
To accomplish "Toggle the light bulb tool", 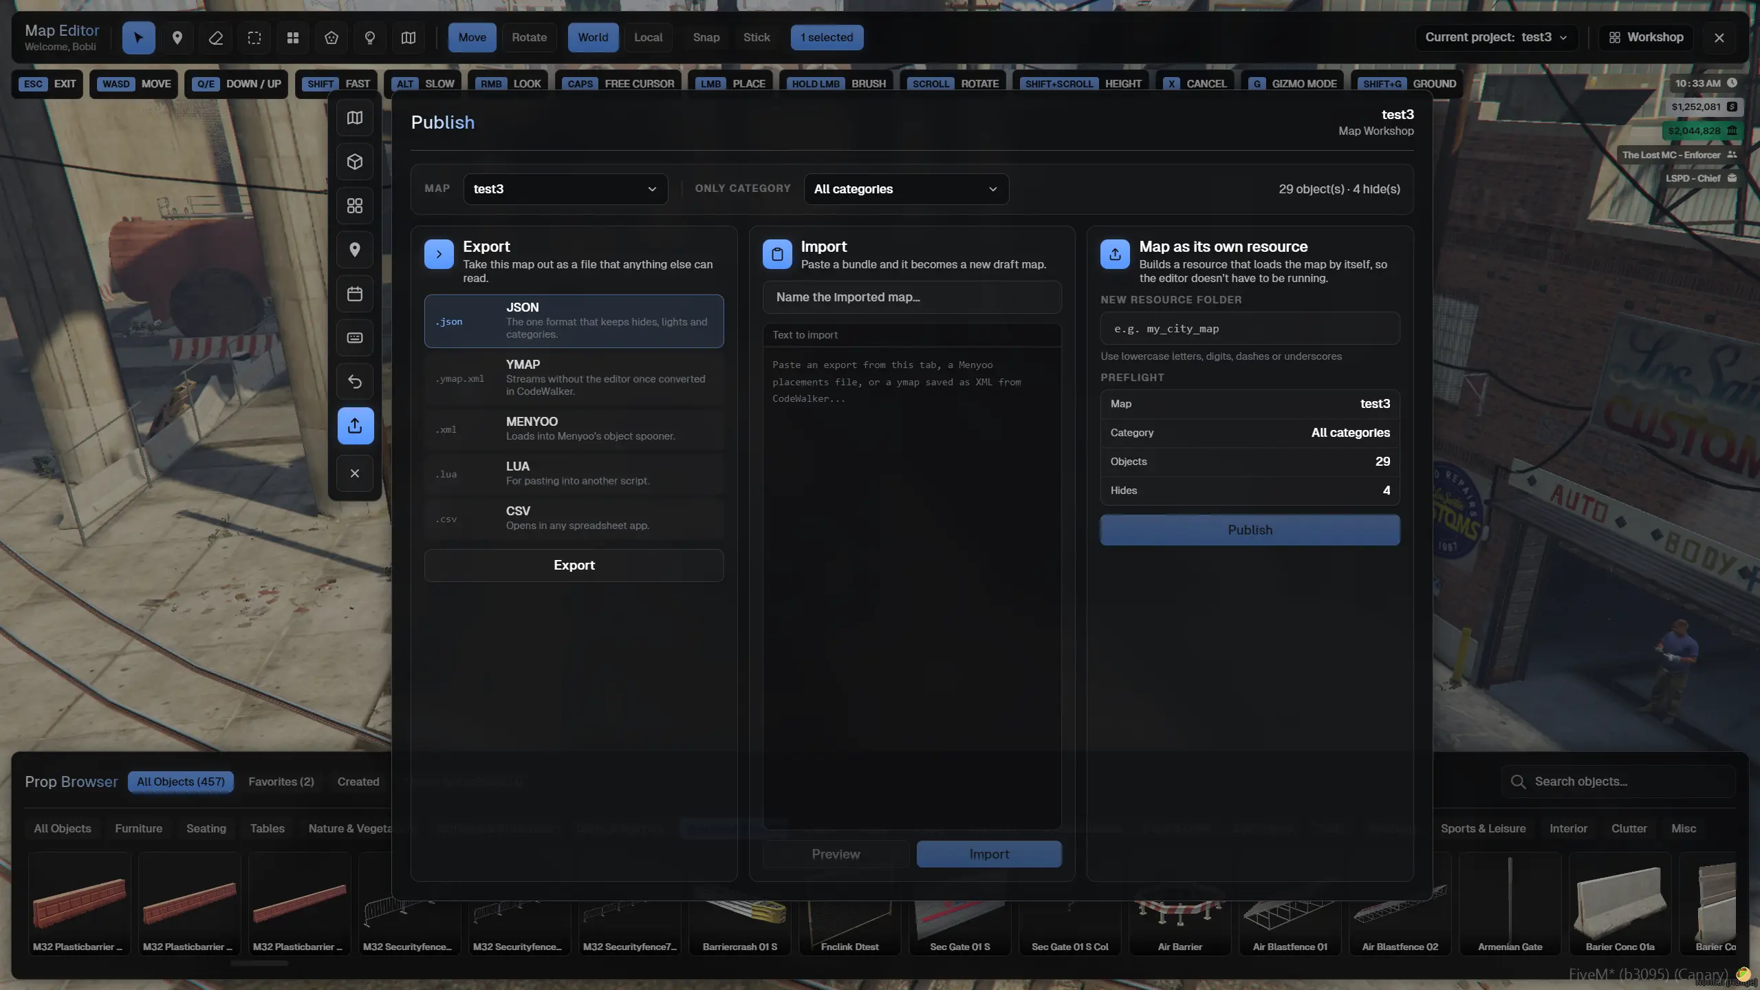I will [370, 37].
